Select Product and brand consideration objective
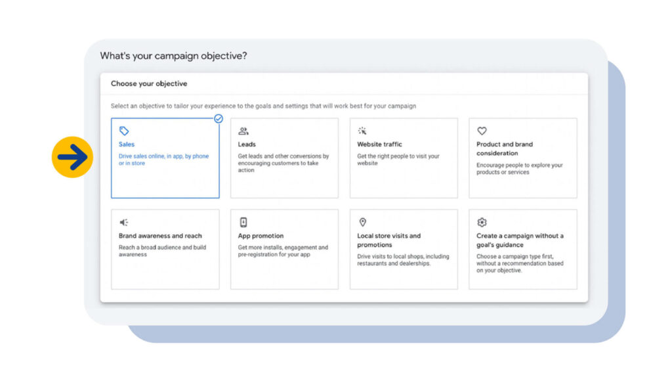Screen dimensions: 672x381 click(x=523, y=158)
